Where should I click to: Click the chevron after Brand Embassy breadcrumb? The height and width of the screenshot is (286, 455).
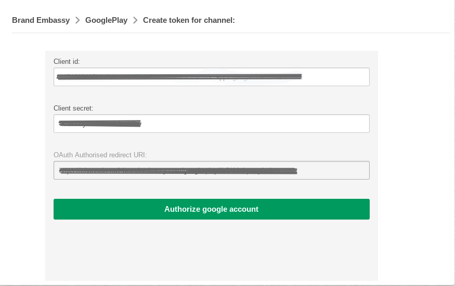coord(77,20)
